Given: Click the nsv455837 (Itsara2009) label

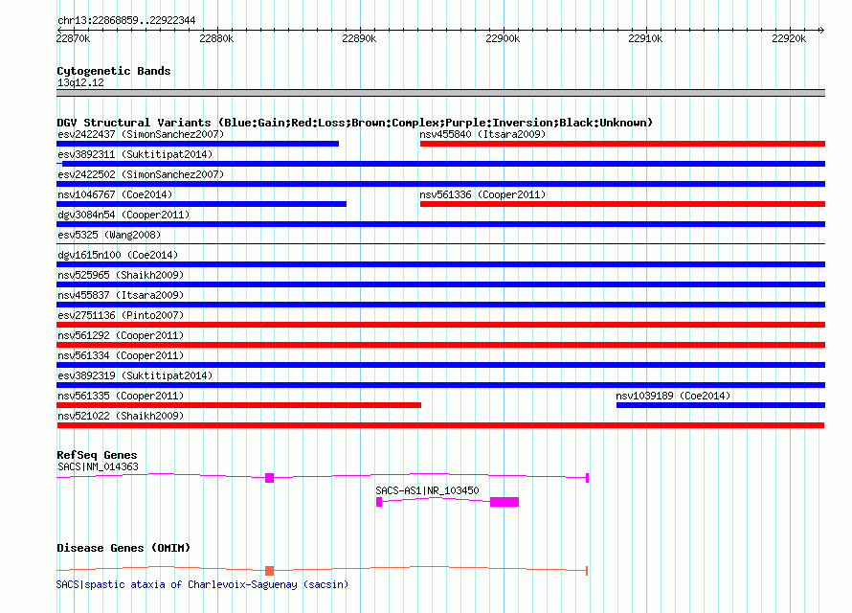Looking at the screenshot, I should coord(121,295).
